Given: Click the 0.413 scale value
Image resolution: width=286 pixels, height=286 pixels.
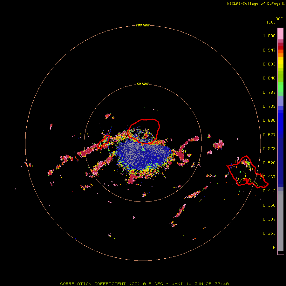Looking at the screenshot, I should click(269, 191).
